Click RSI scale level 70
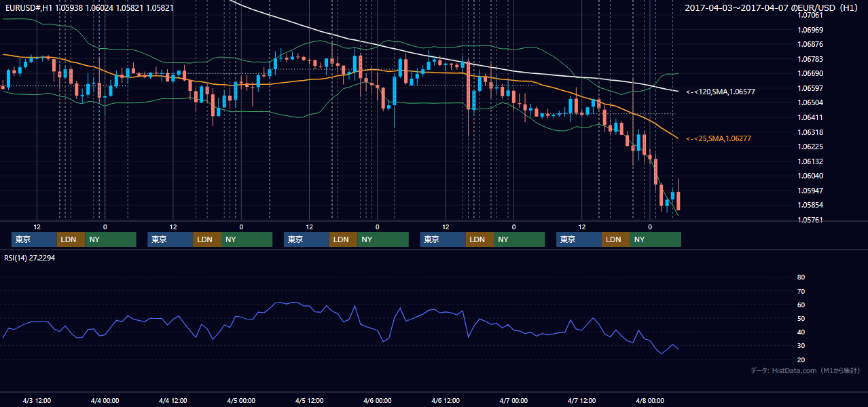The image size is (868, 407). (x=801, y=291)
